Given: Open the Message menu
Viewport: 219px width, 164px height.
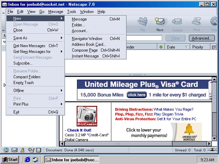Looking at the screenshot, I should tap(55, 12).
